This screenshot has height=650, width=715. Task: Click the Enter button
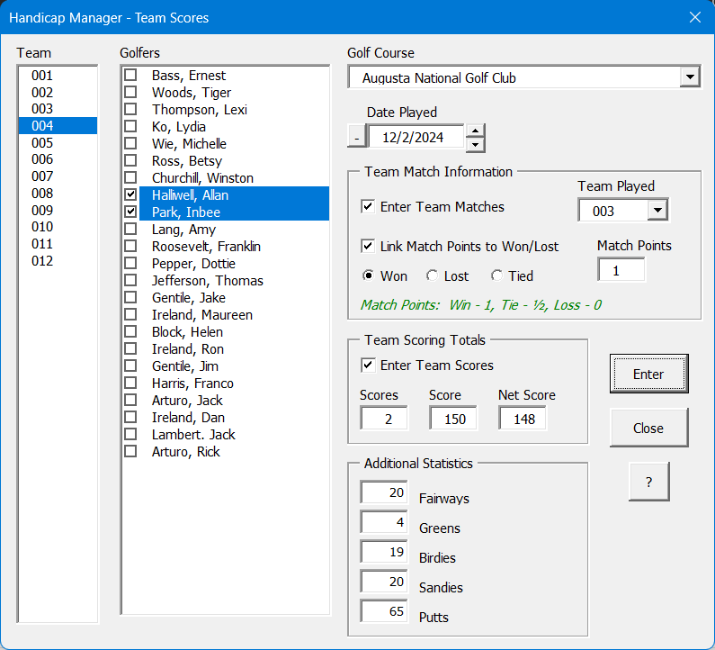pos(648,374)
